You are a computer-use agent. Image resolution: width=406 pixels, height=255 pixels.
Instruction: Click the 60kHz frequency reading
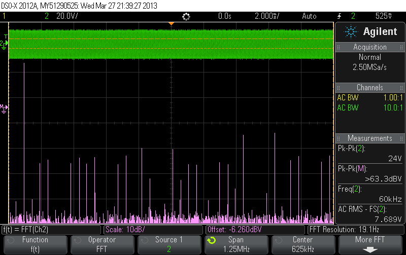(x=390, y=199)
